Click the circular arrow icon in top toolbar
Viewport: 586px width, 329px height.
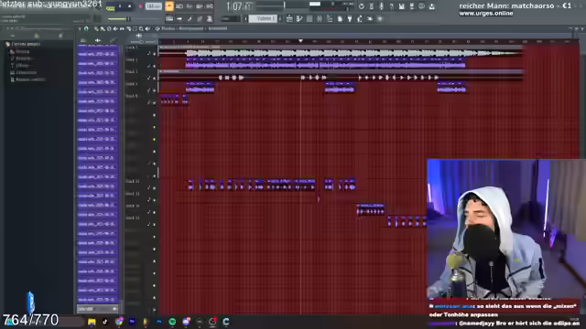click(x=361, y=6)
